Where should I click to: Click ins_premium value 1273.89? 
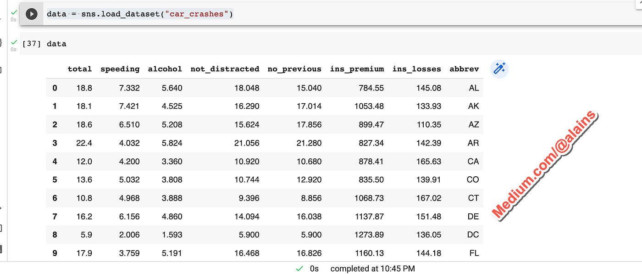370,235
